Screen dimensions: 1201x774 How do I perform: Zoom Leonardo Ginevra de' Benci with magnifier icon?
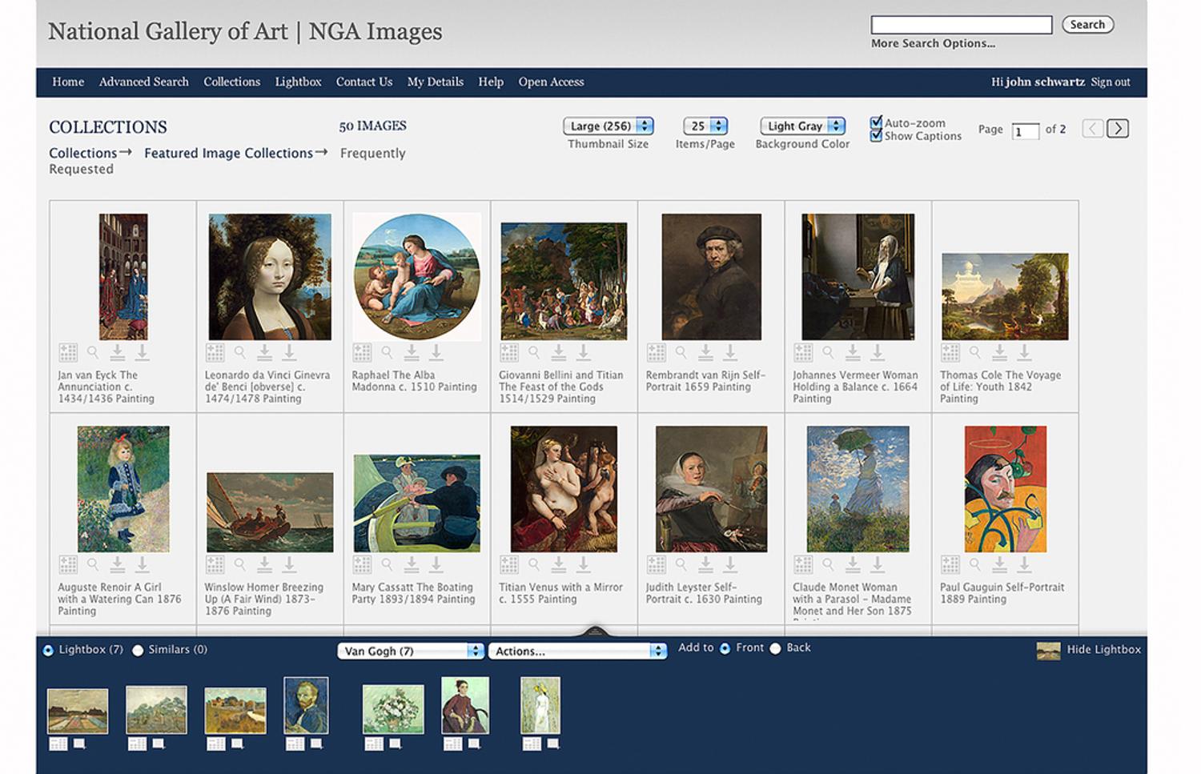240,352
